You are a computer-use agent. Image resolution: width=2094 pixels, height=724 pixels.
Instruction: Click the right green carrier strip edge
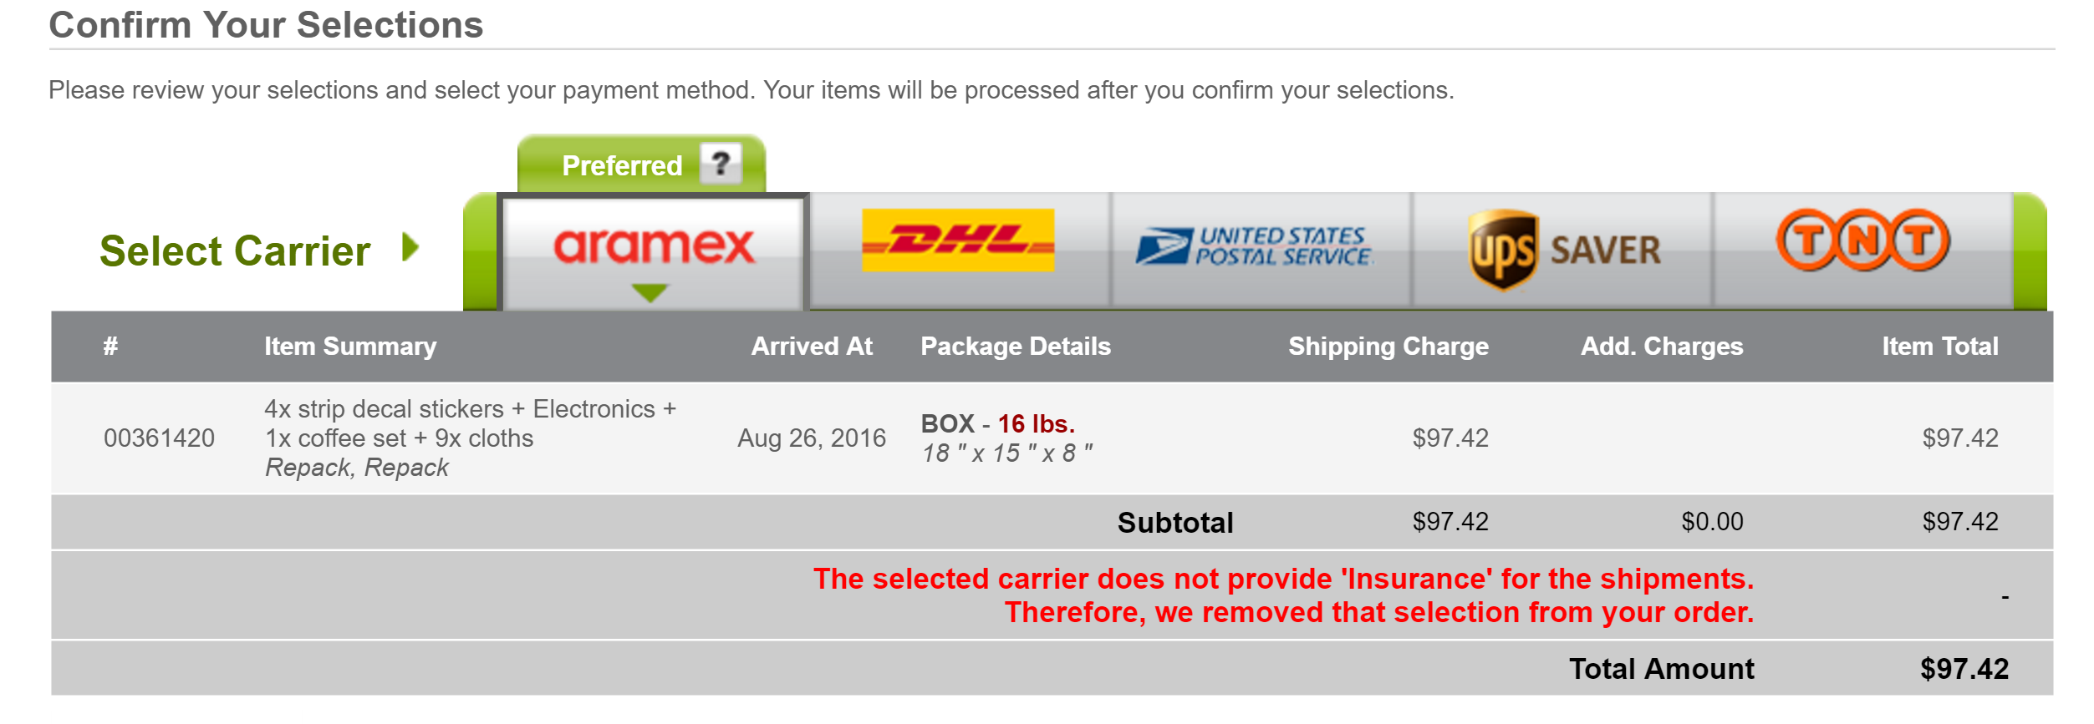[x=2030, y=251]
